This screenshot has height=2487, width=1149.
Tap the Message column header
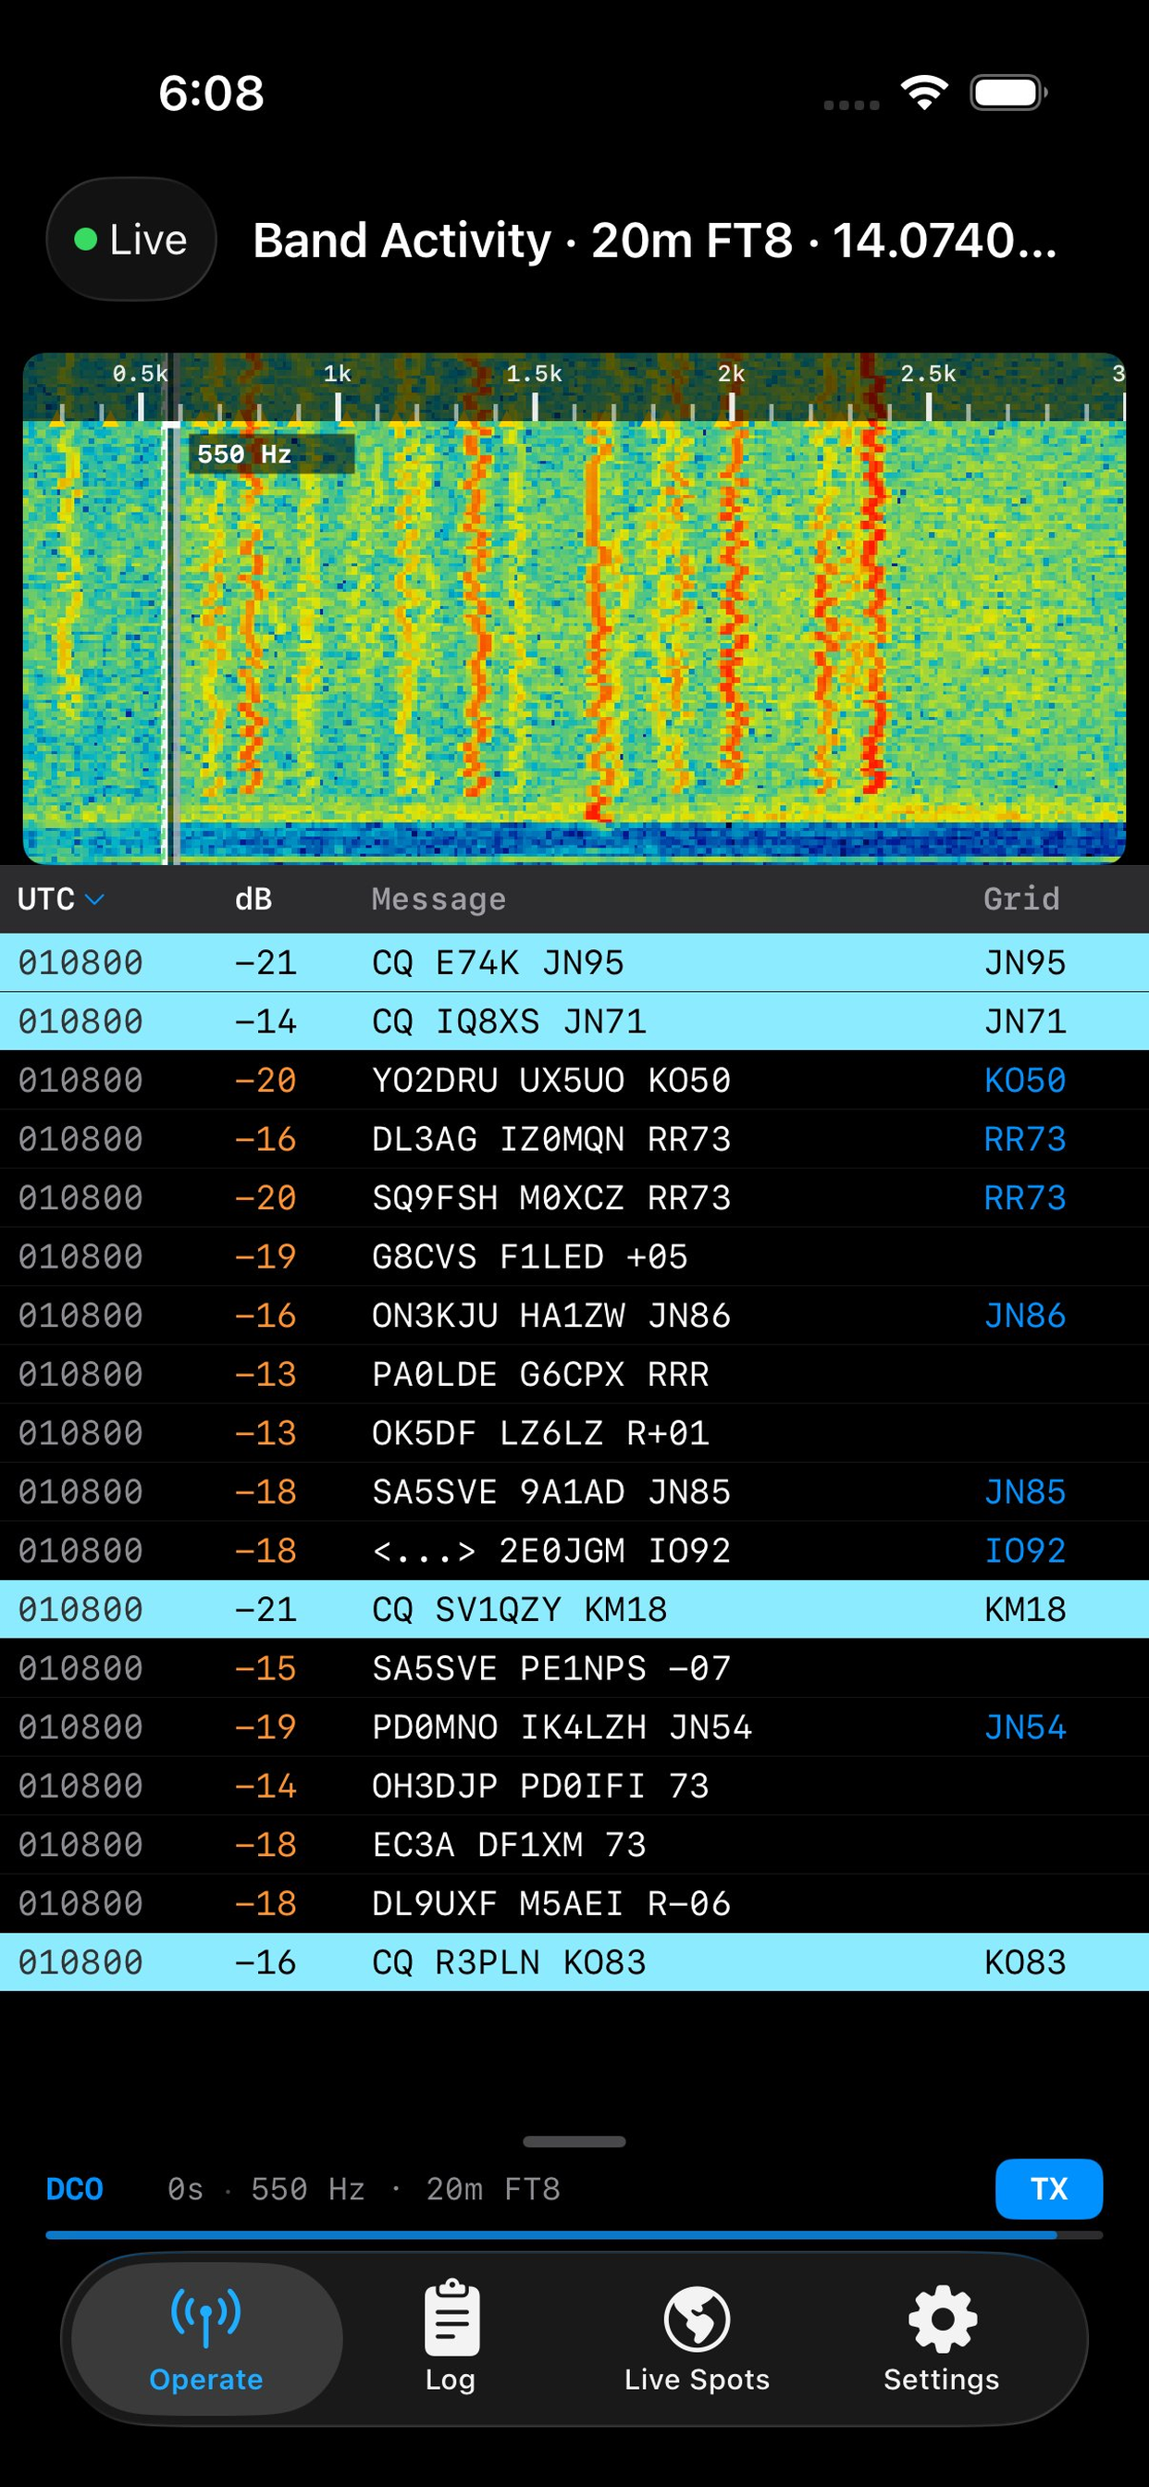tap(439, 898)
